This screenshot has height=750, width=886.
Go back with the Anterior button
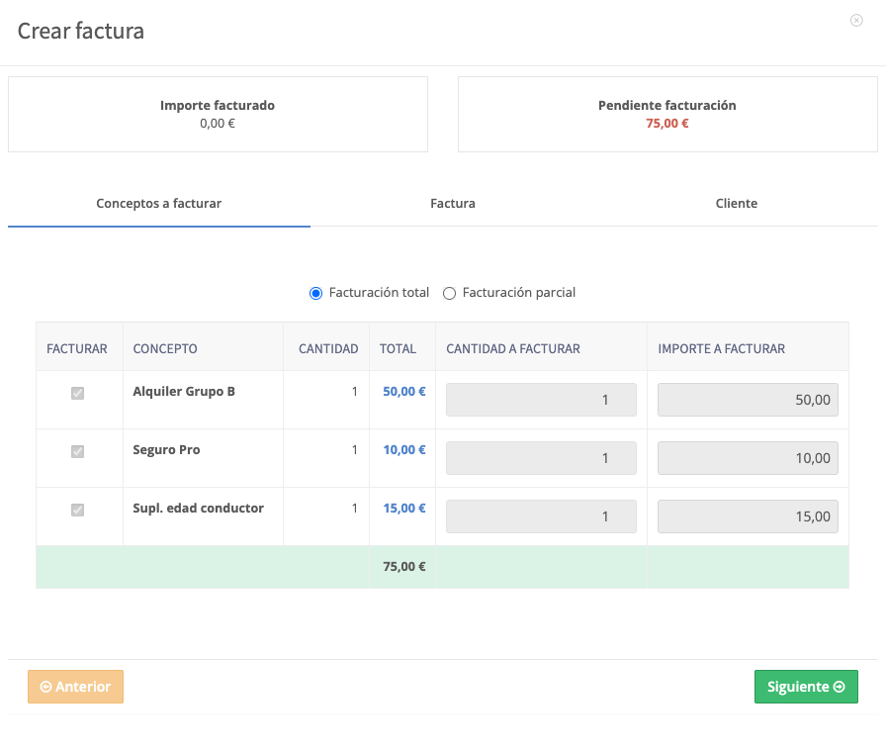click(76, 687)
